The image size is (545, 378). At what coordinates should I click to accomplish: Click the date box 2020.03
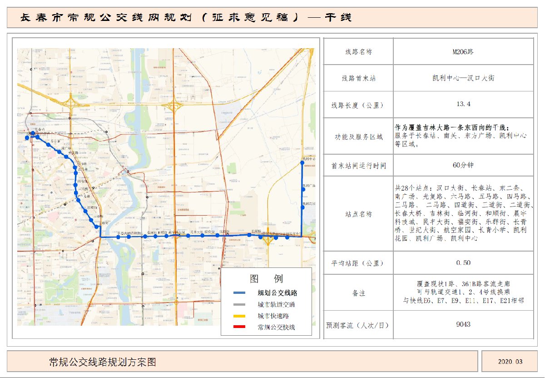click(x=510, y=362)
